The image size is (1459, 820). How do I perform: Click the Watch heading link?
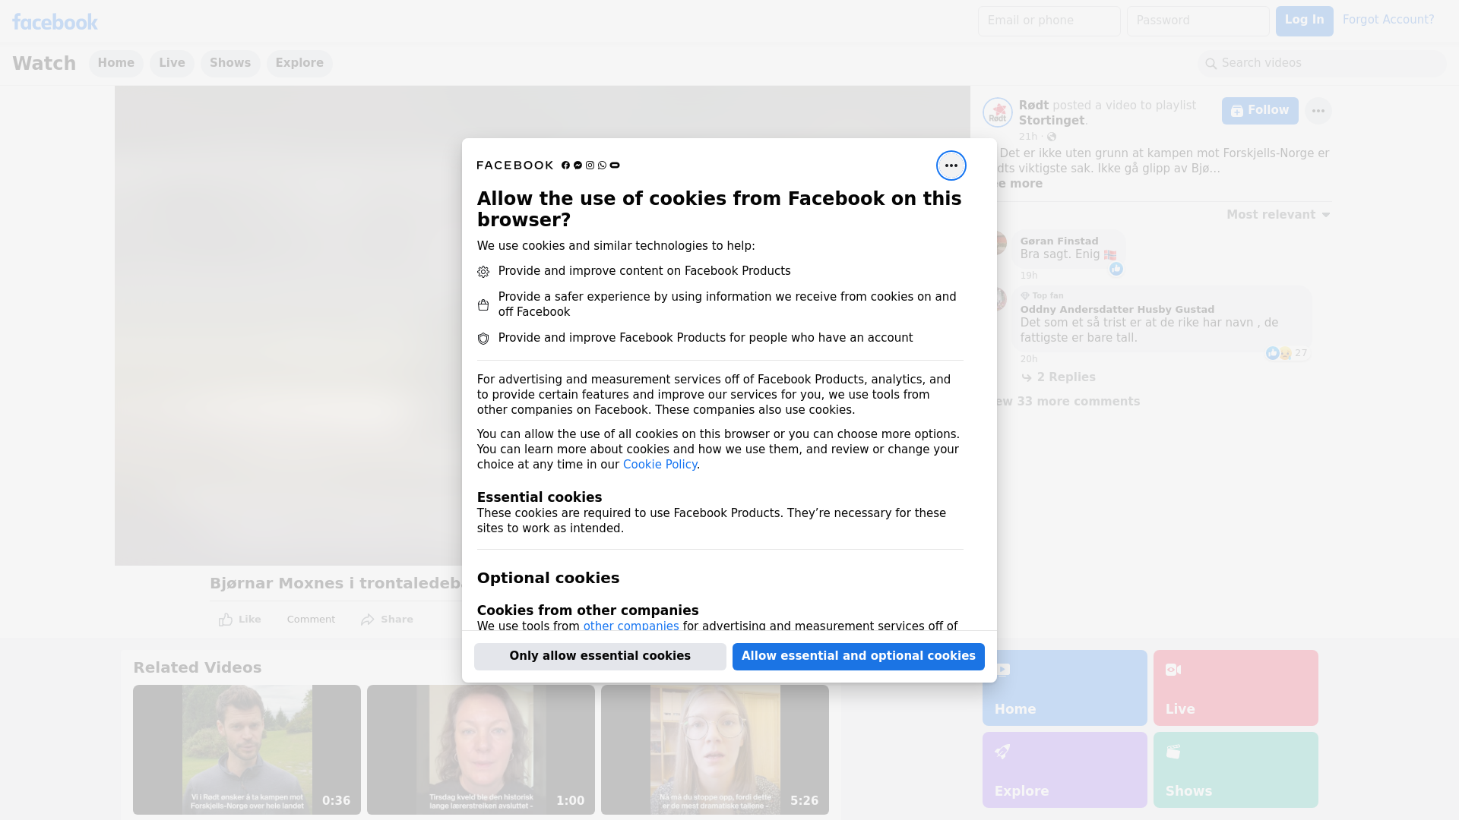44,63
